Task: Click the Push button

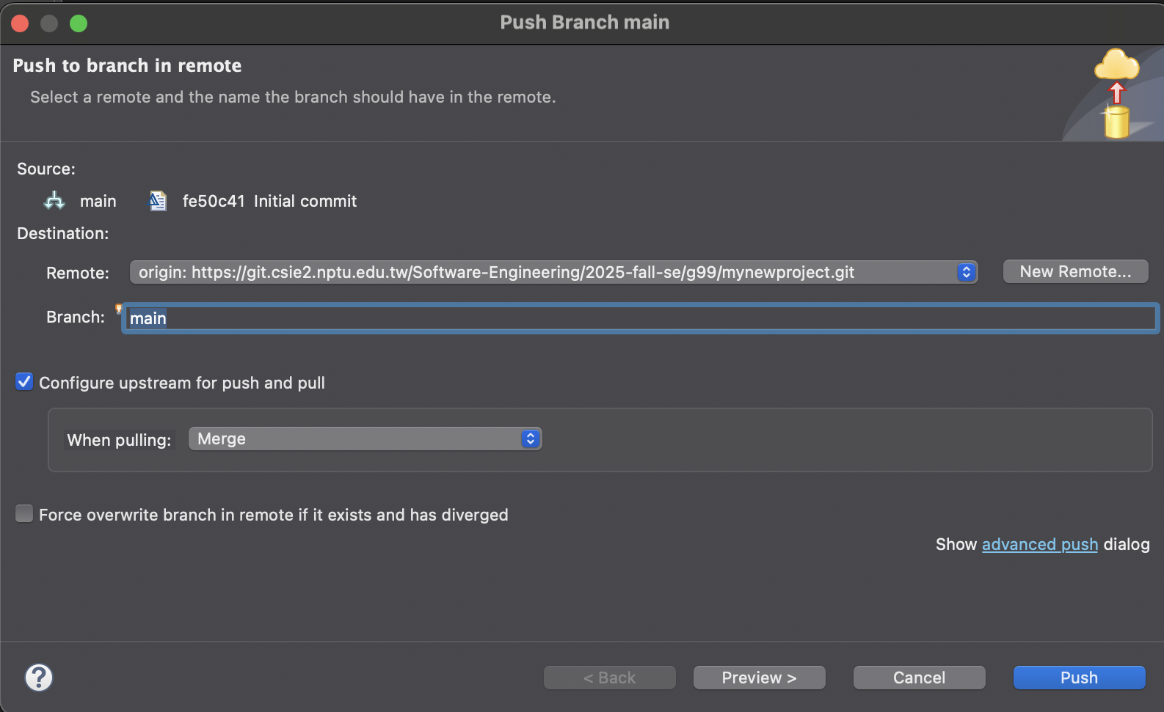Action: (x=1079, y=678)
